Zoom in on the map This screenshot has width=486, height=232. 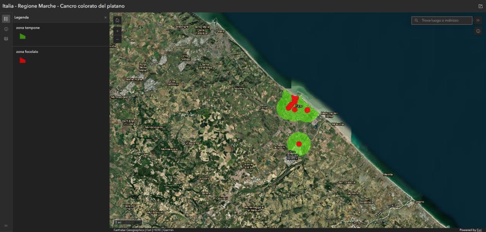pos(118,31)
